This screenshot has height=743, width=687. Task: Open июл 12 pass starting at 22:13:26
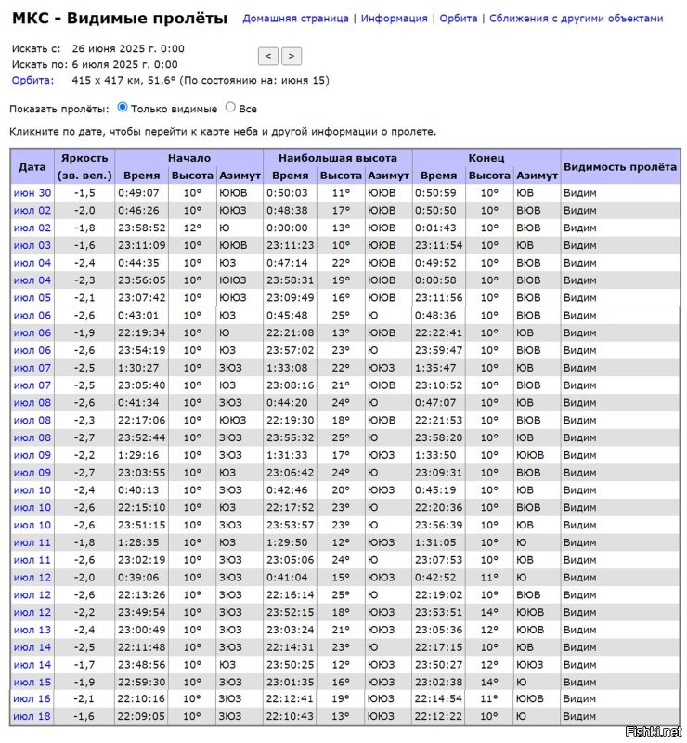click(x=32, y=595)
